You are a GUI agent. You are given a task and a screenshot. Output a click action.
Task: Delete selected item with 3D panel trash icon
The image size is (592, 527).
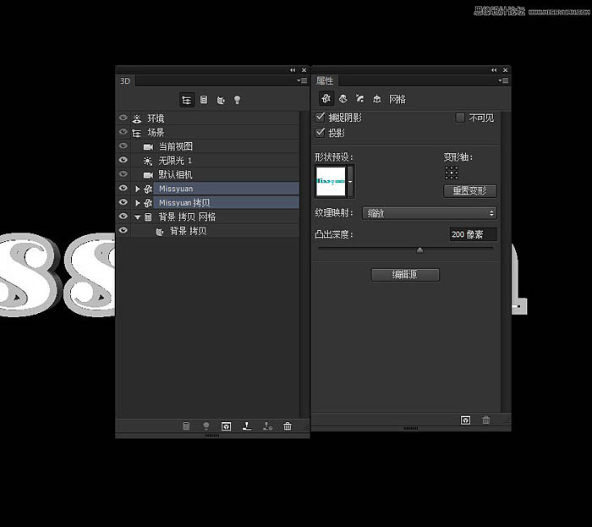tap(288, 426)
